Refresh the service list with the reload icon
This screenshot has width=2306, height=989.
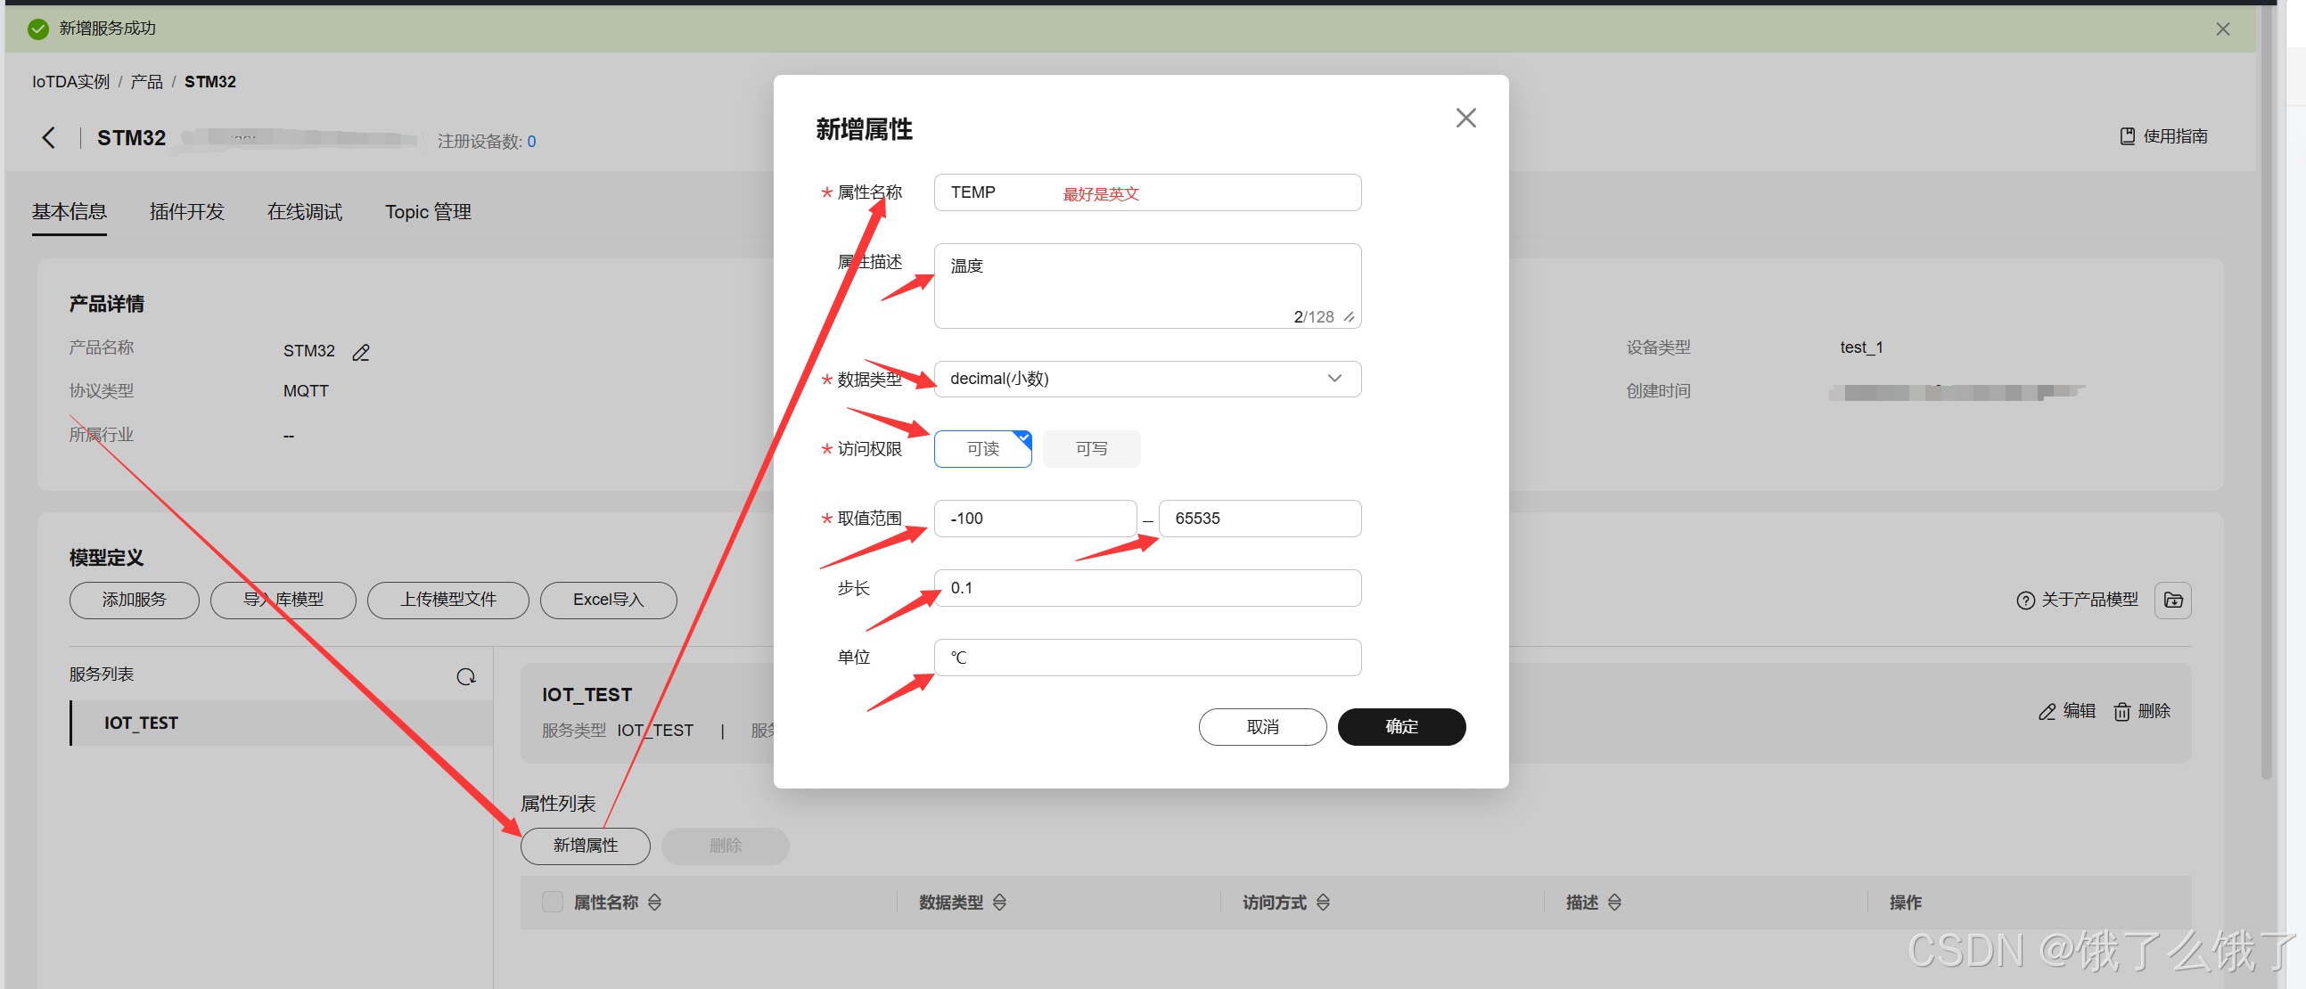(465, 676)
